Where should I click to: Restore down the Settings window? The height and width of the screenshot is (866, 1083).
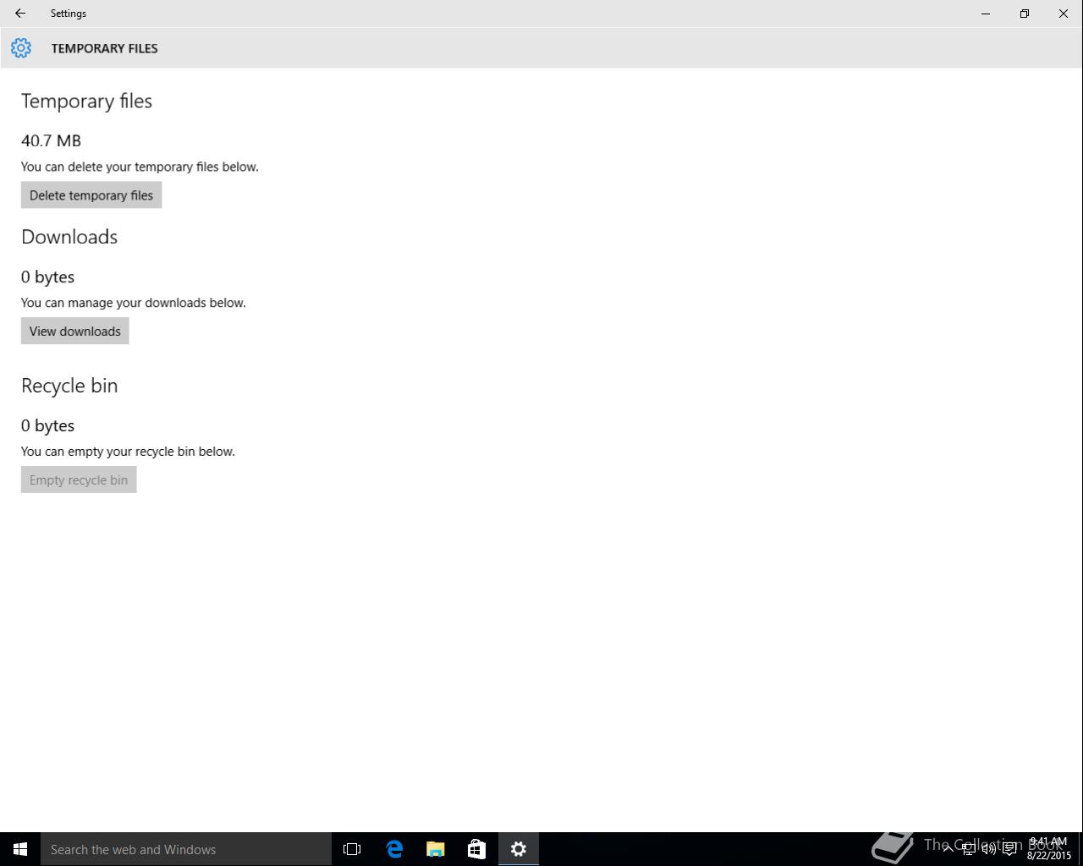(1025, 14)
